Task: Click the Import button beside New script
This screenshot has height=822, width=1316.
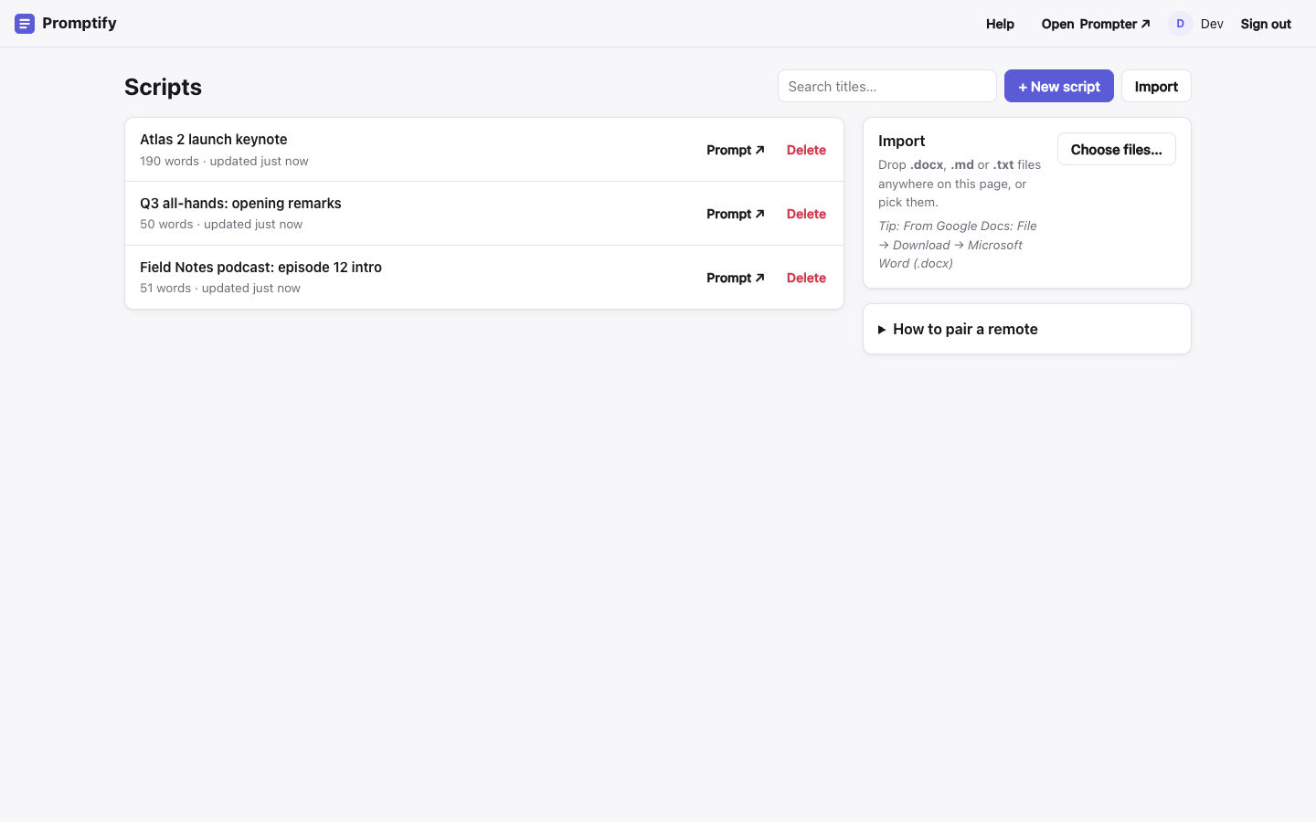Action: pyautogui.click(x=1156, y=86)
